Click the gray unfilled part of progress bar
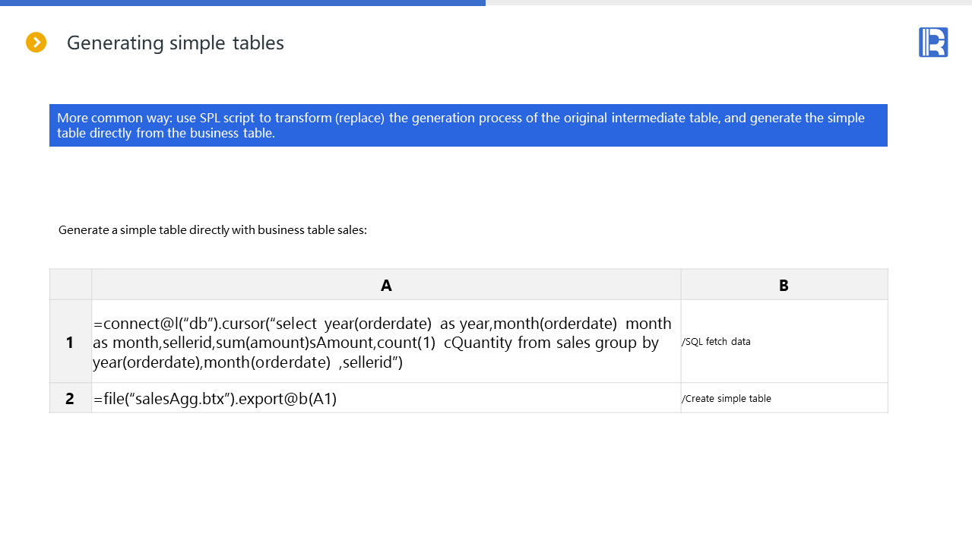 point(728,3)
